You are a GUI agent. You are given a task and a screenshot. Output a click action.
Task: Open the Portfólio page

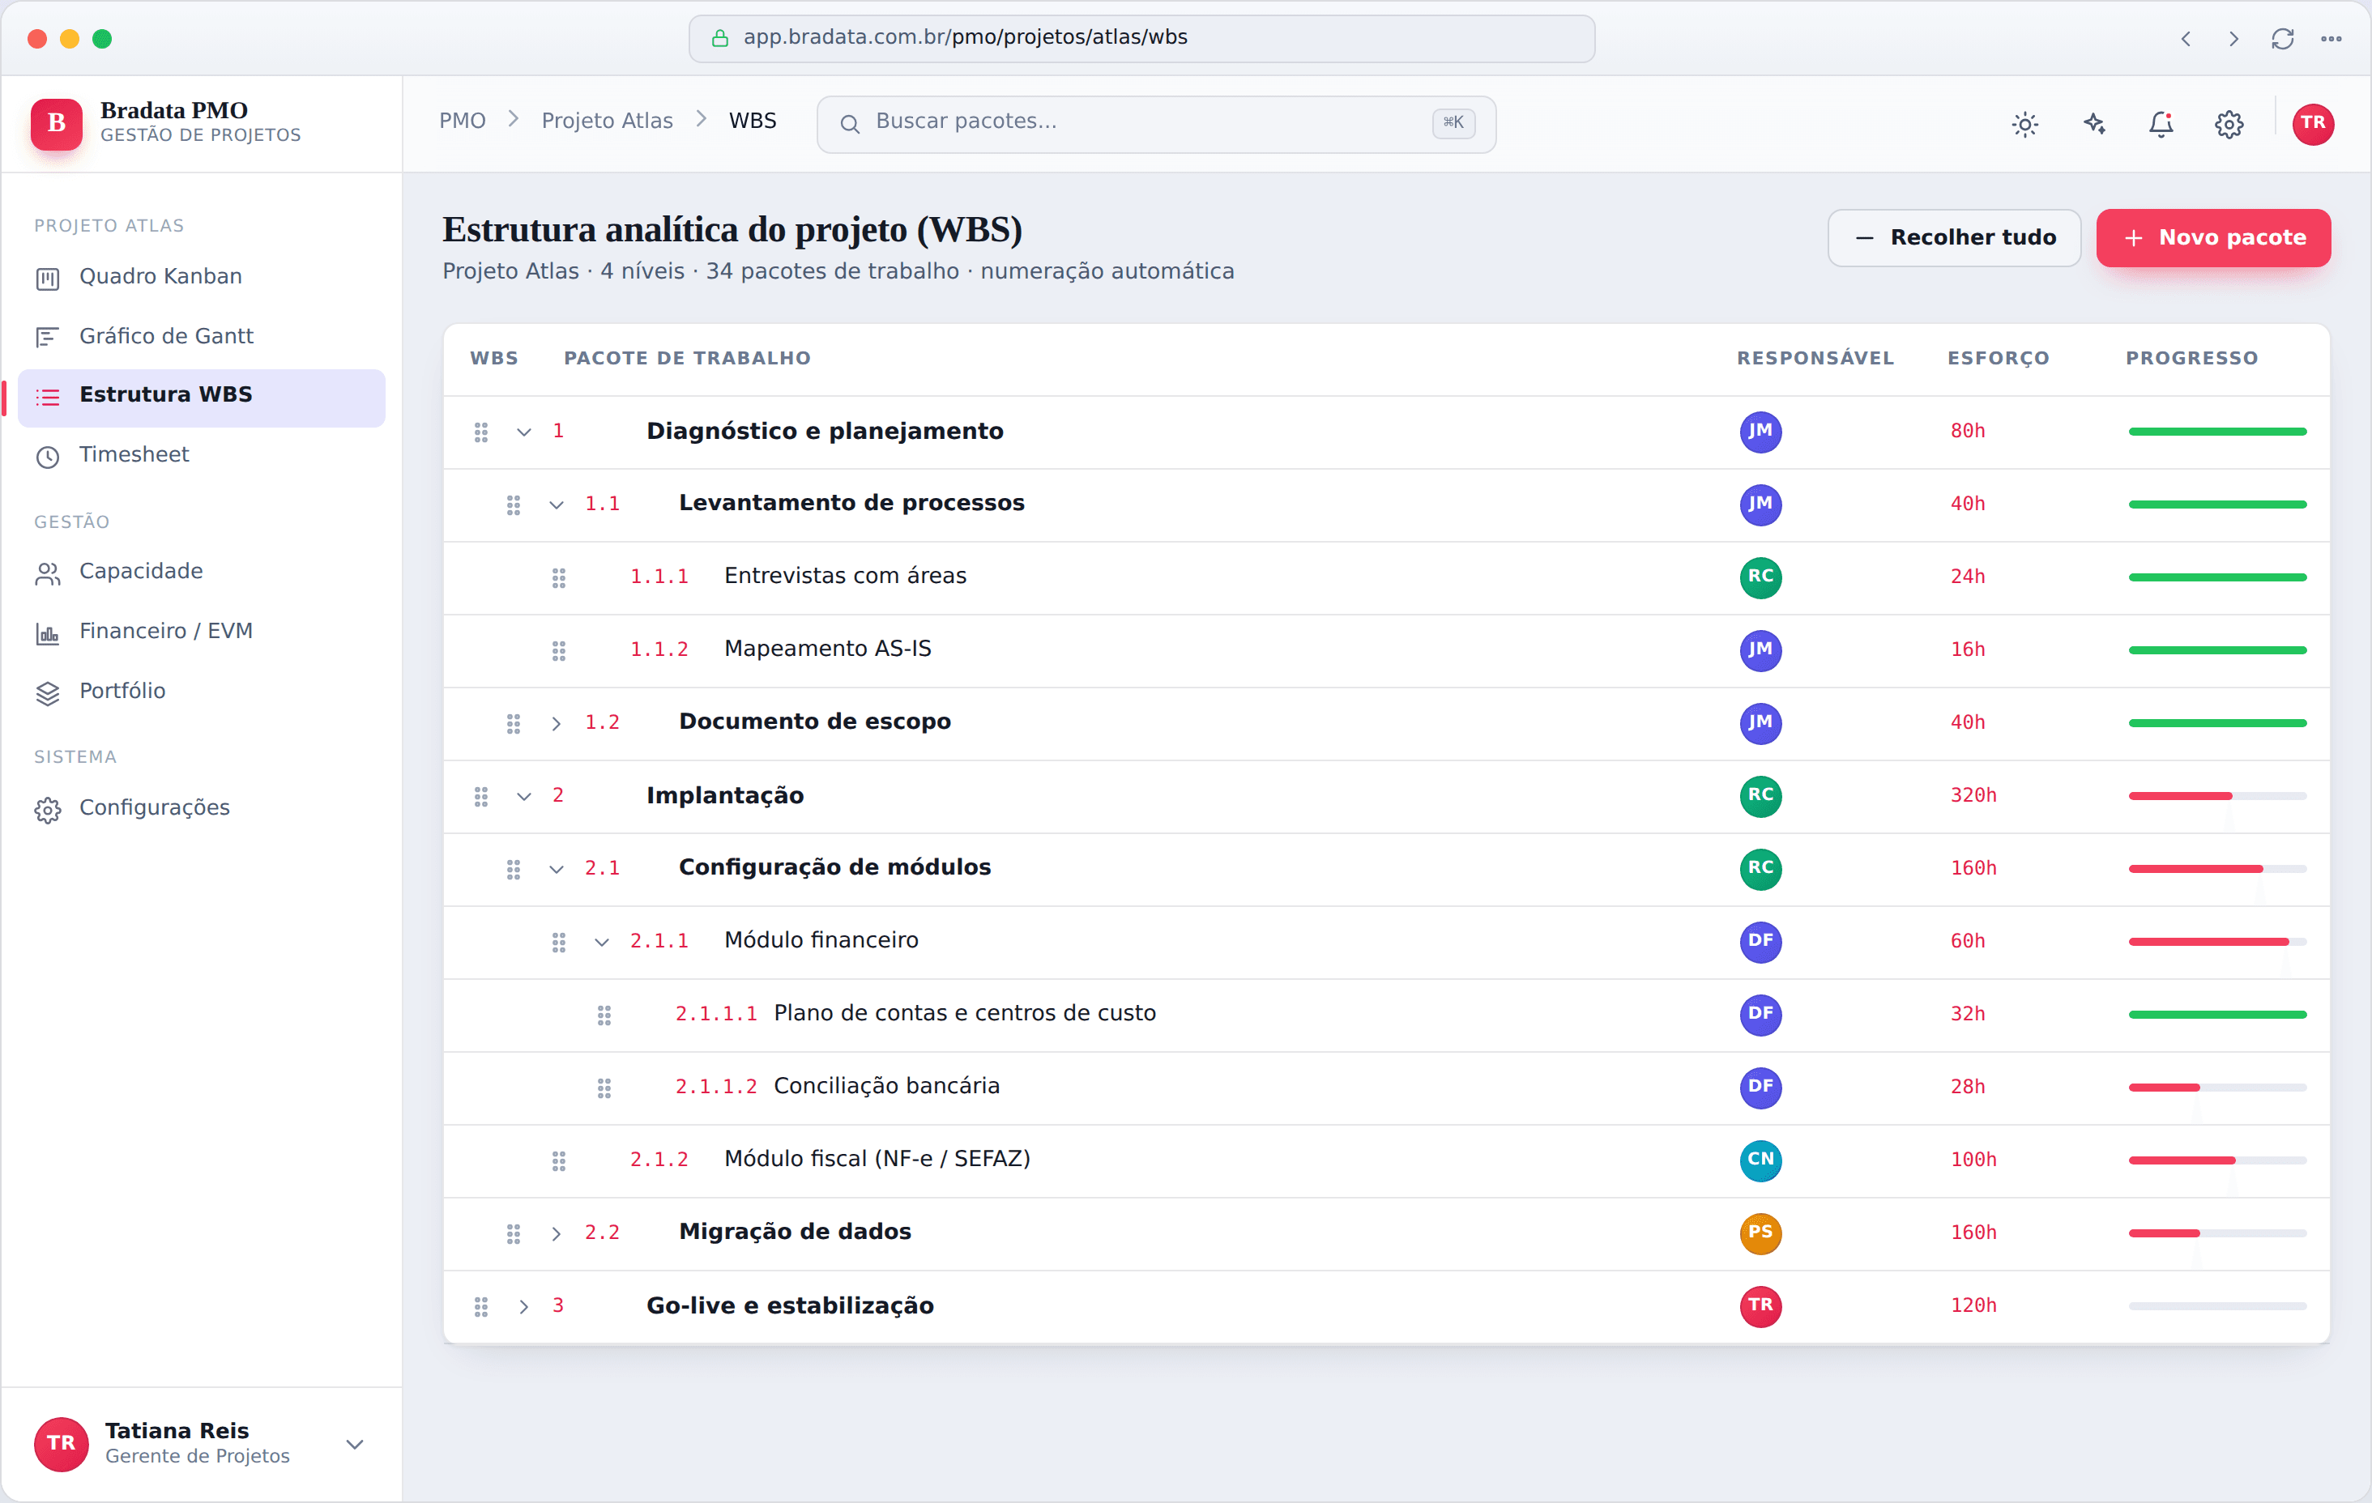(202, 692)
